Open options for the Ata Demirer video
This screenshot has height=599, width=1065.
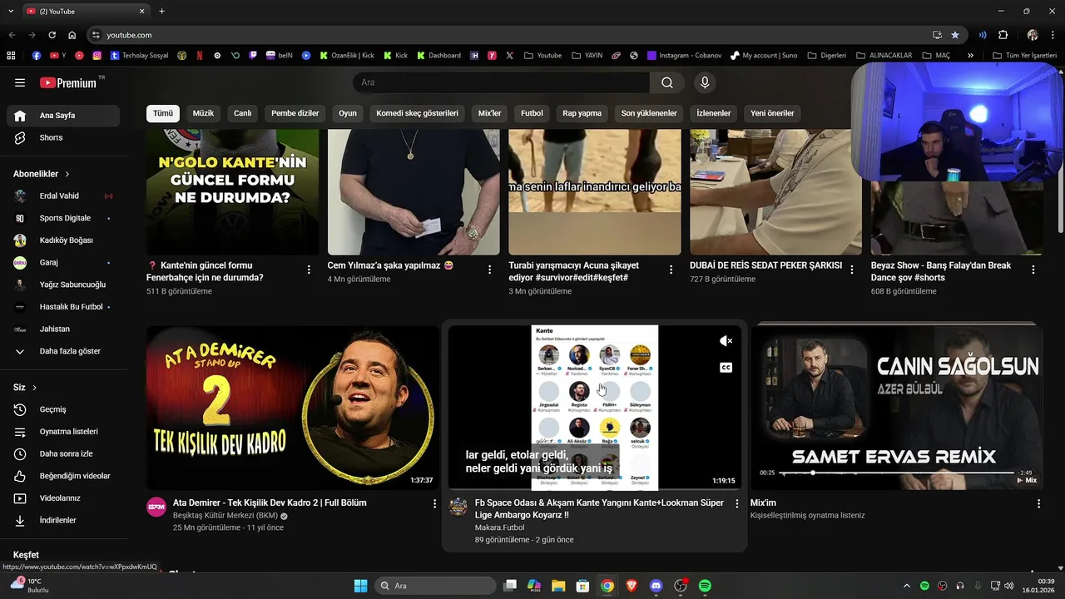(x=434, y=503)
